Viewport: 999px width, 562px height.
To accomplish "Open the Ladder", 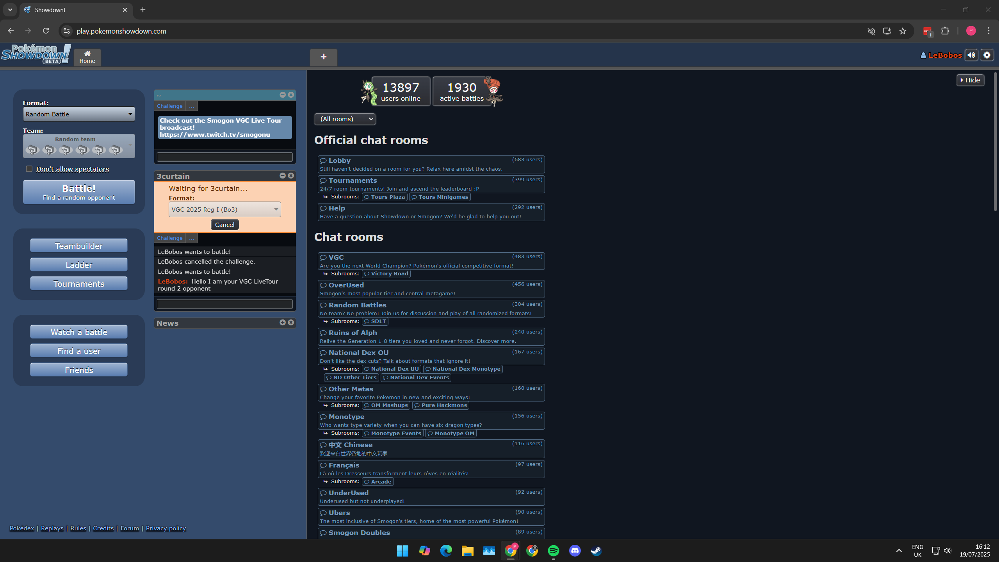I will pyautogui.click(x=79, y=265).
